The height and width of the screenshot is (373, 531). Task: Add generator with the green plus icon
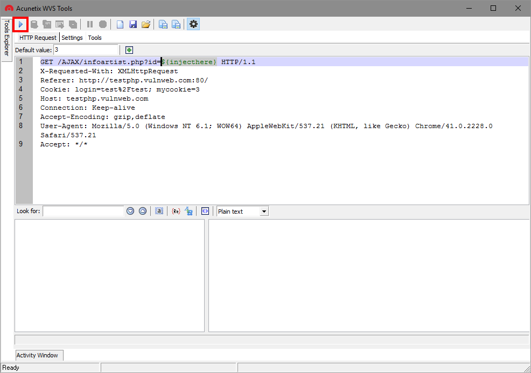click(129, 50)
